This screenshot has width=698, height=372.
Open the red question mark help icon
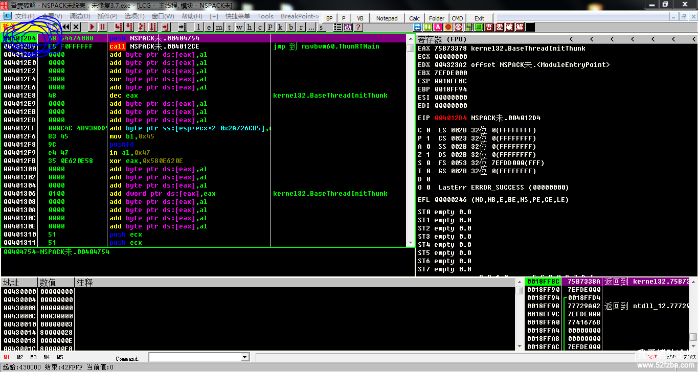click(x=358, y=27)
